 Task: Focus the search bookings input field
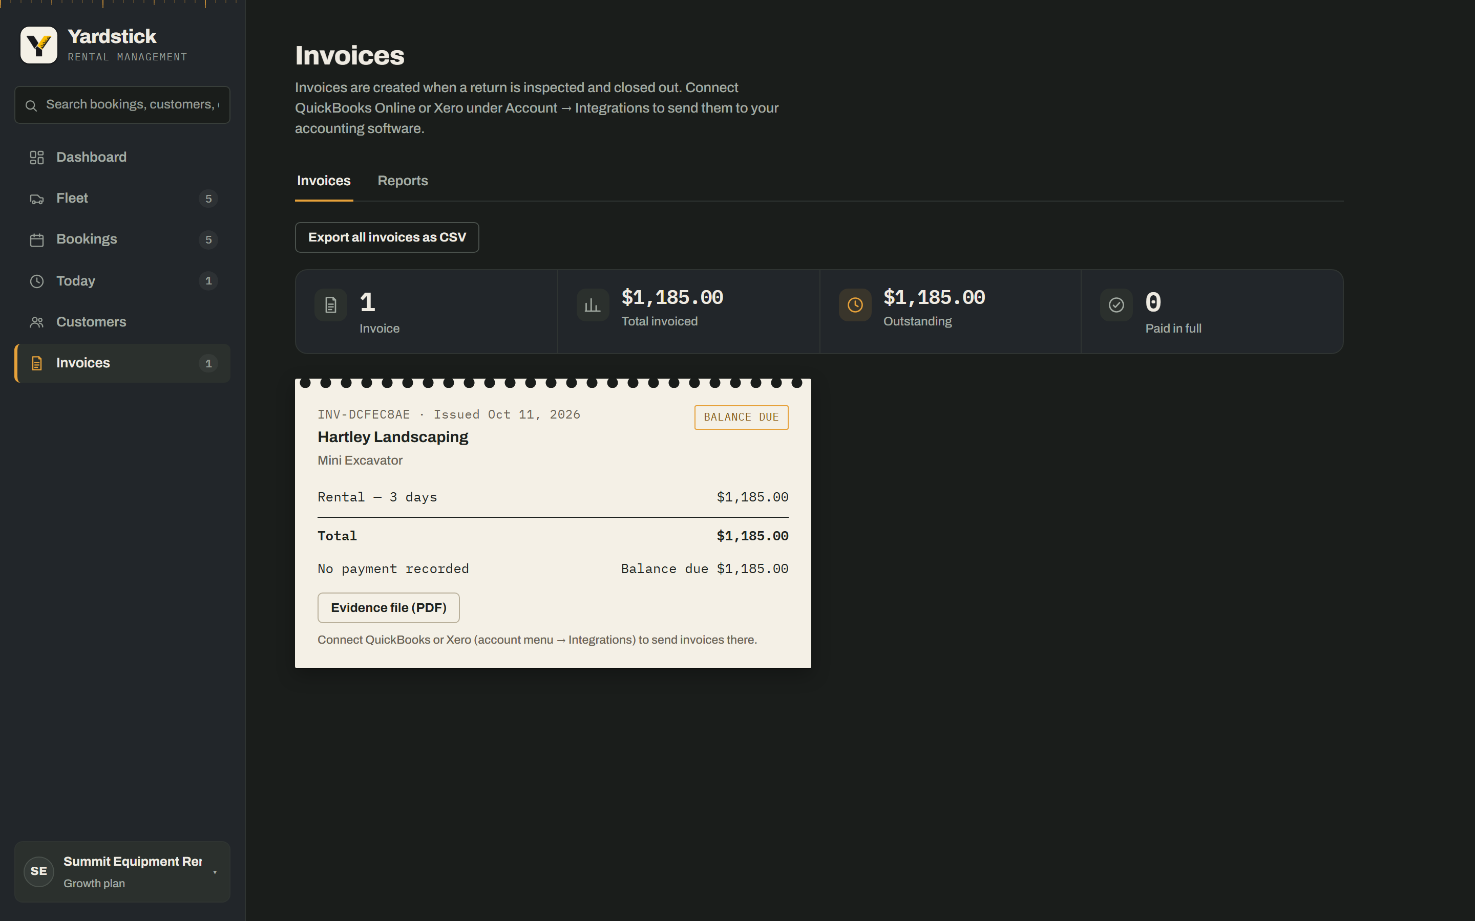122,105
